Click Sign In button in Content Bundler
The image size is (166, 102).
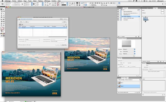pyautogui.click(x=65, y=22)
